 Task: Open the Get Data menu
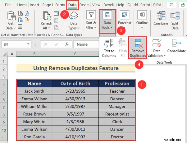tap(11, 21)
